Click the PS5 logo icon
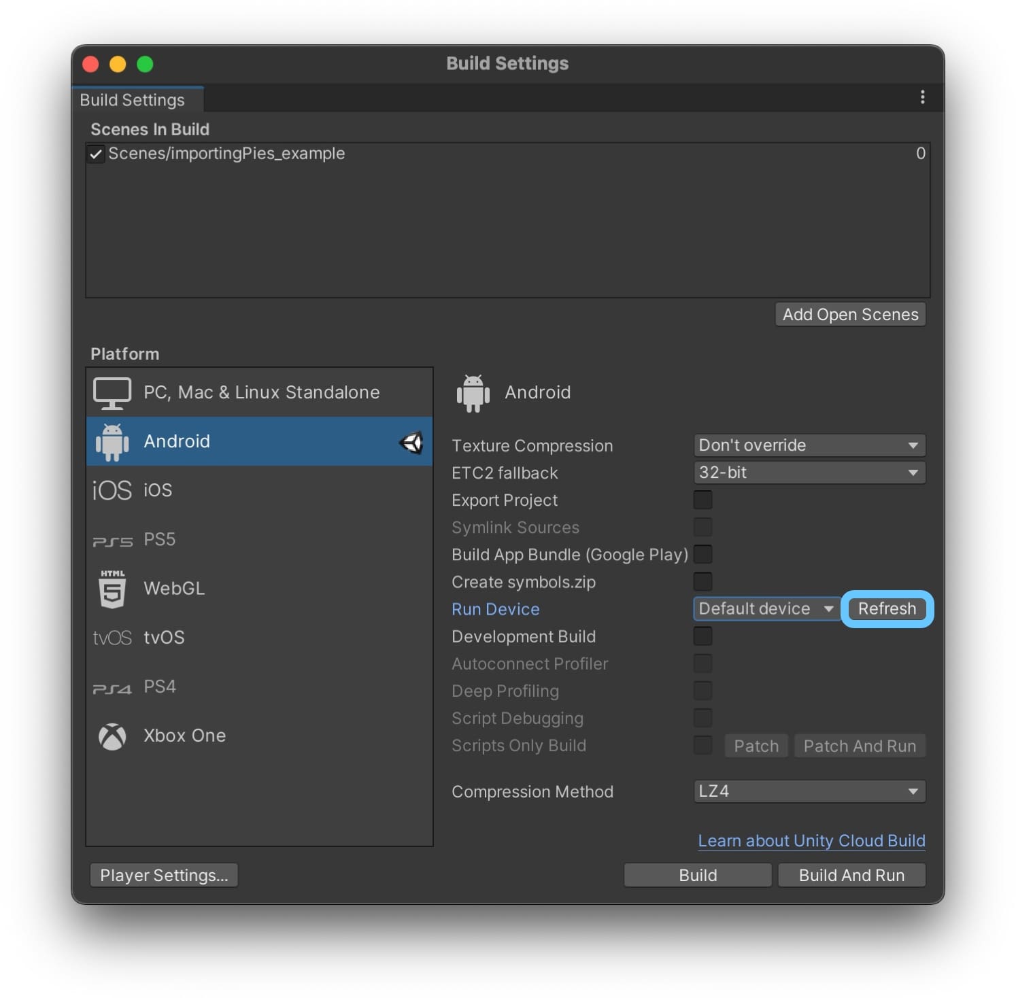Image resolution: width=1016 pixels, height=998 pixels. click(x=112, y=541)
